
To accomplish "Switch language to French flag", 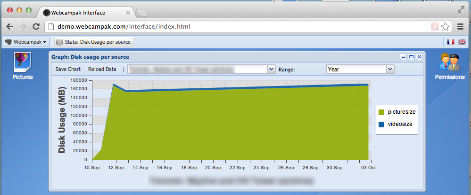I will 451,42.
